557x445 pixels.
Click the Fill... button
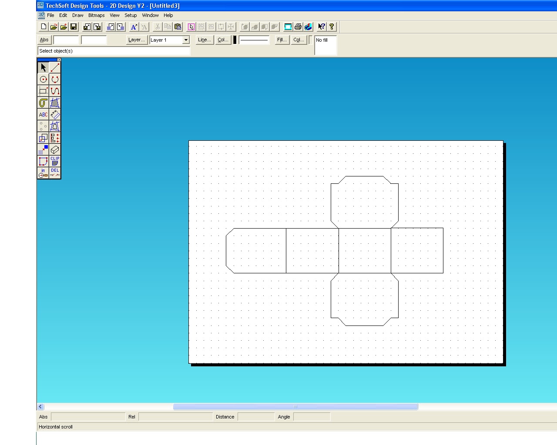(281, 40)
